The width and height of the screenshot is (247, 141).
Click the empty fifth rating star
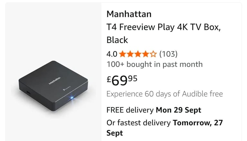tap(153, 54)
